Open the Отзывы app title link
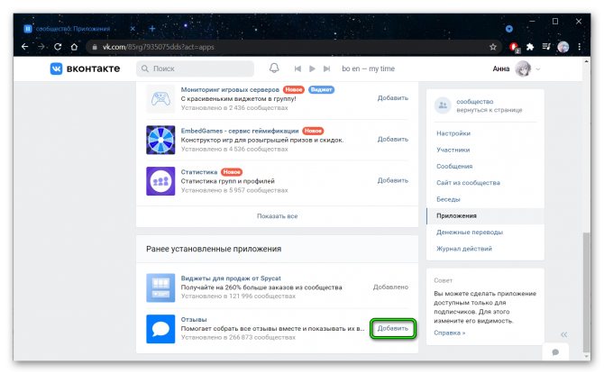Viewport: 604px width, 374px height. (x=194, y=320)
